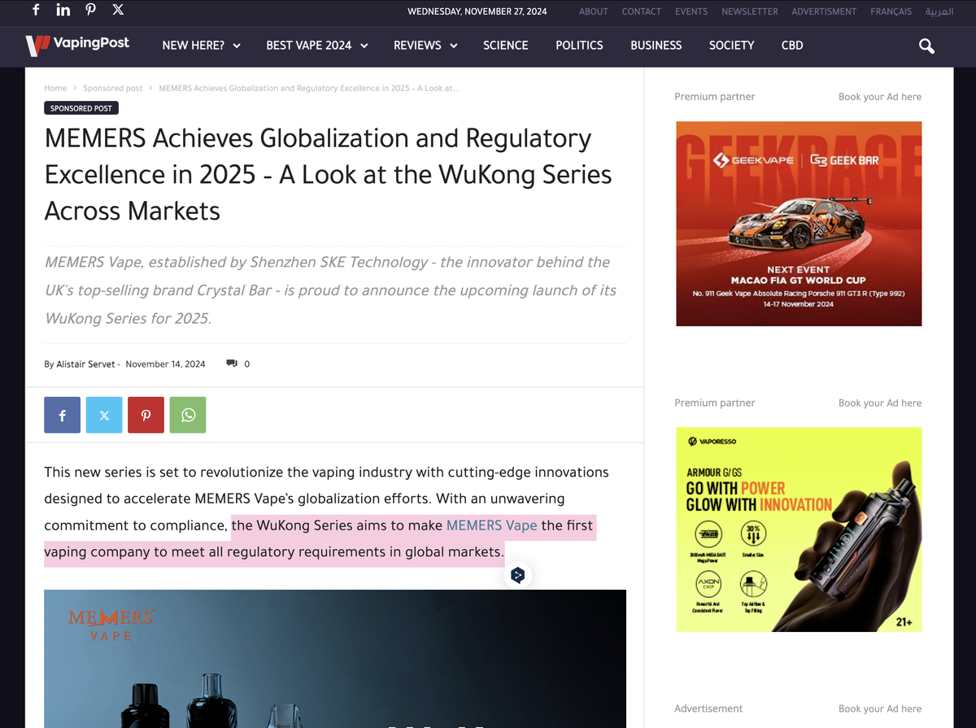This screenshot has width=976, height=728.
Task: Click the MEMERS Vape article image
Action: [x=335, y=658]
